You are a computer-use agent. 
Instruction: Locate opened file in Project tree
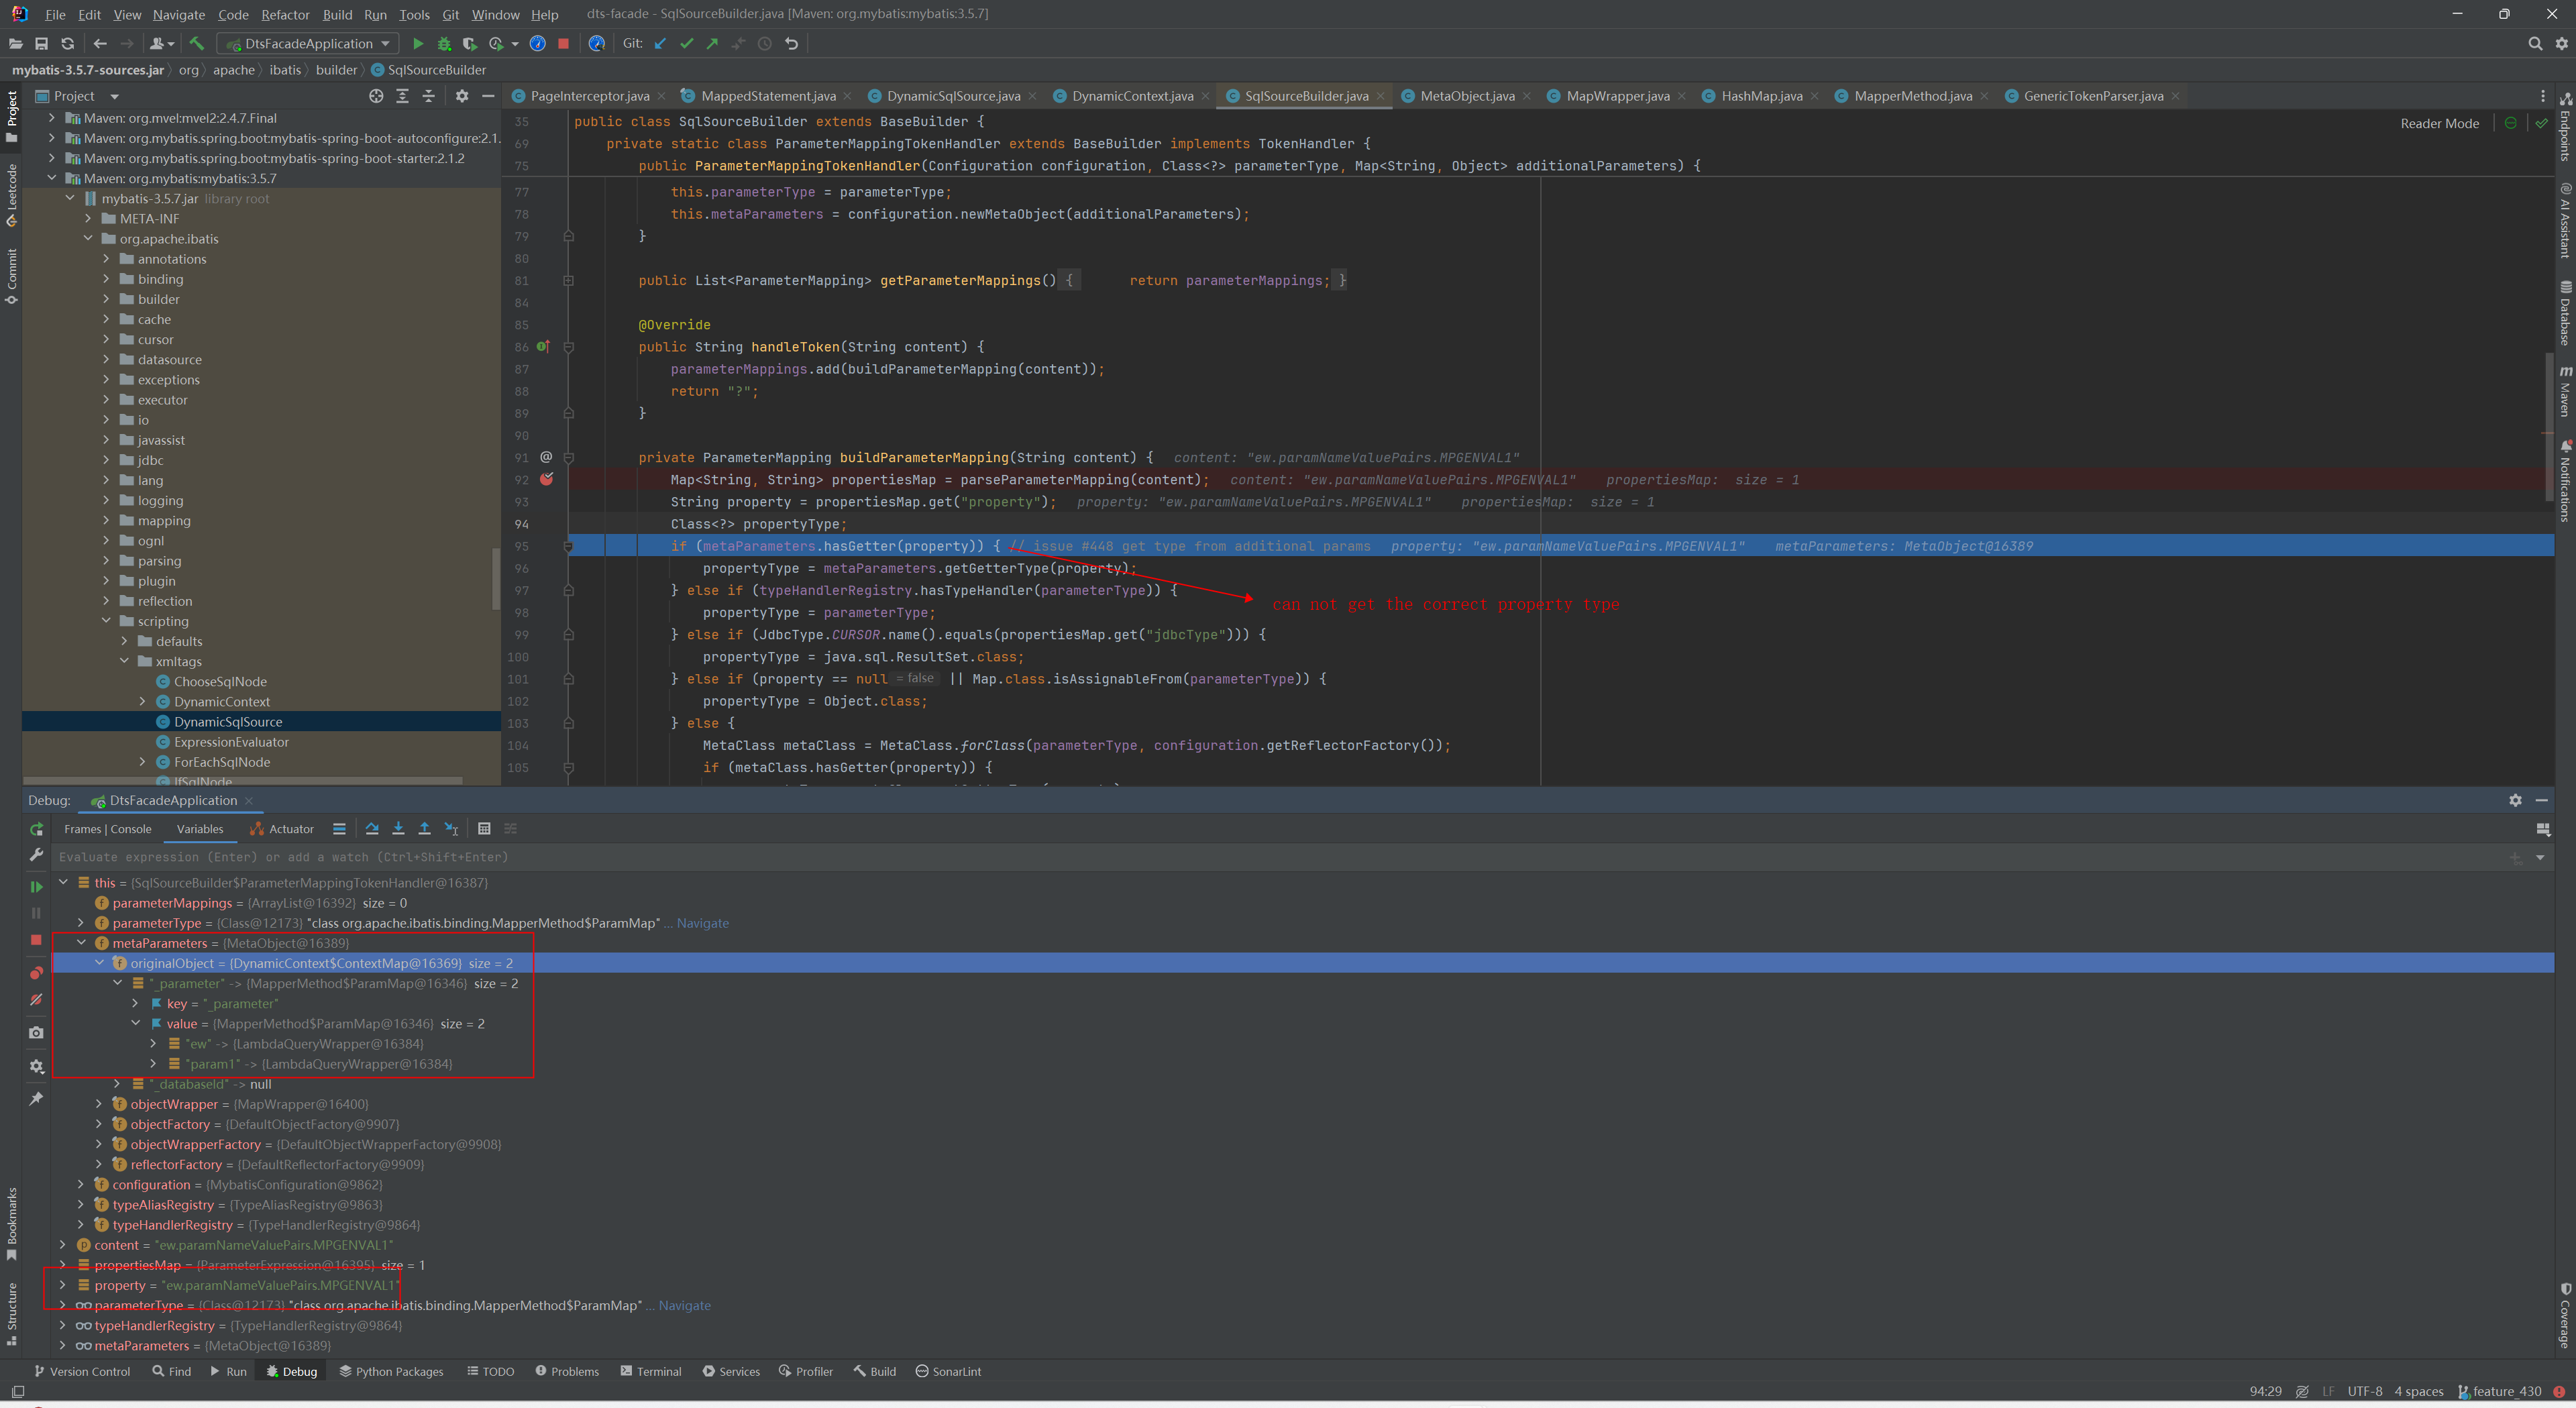pyautogui.click(x=376, y=96)
